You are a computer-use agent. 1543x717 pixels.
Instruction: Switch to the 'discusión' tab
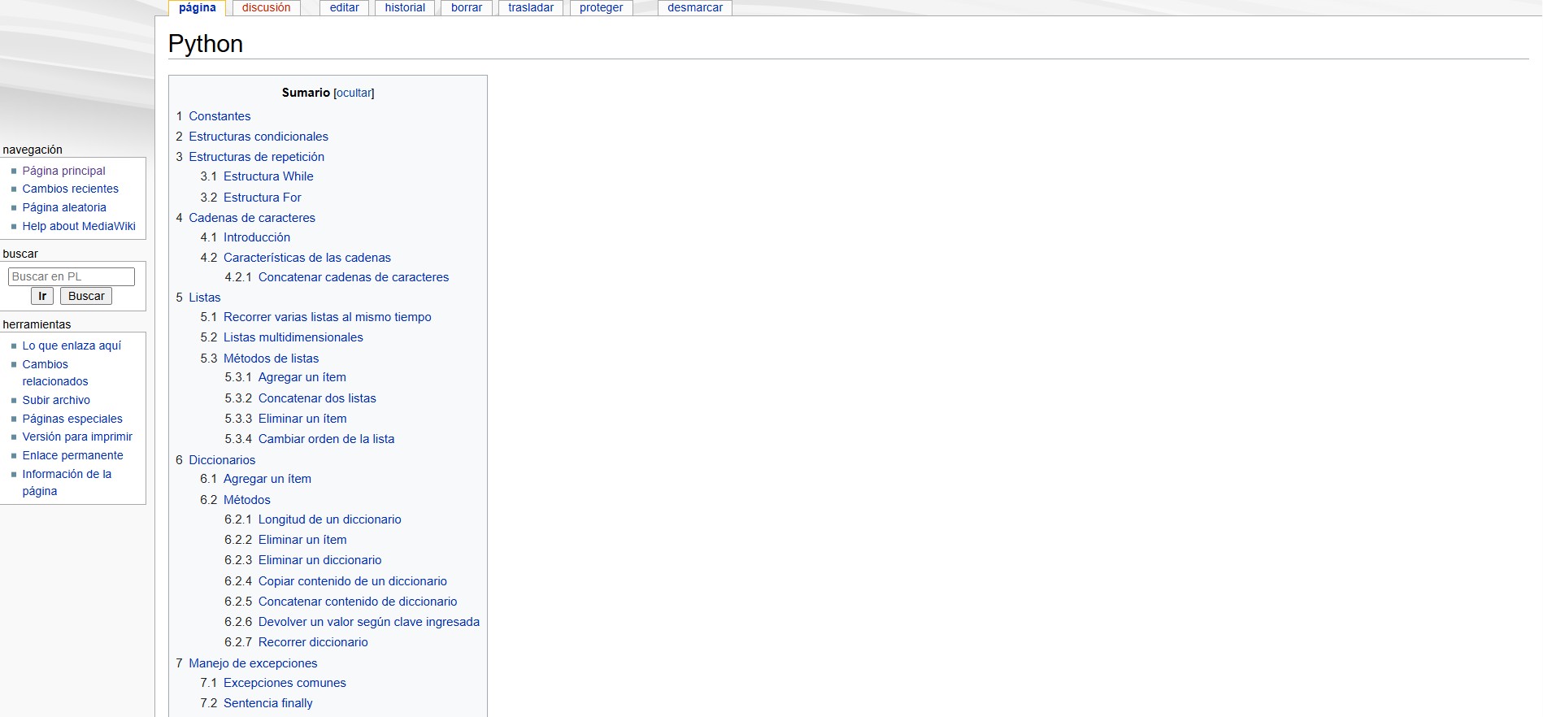coord(266,8)
